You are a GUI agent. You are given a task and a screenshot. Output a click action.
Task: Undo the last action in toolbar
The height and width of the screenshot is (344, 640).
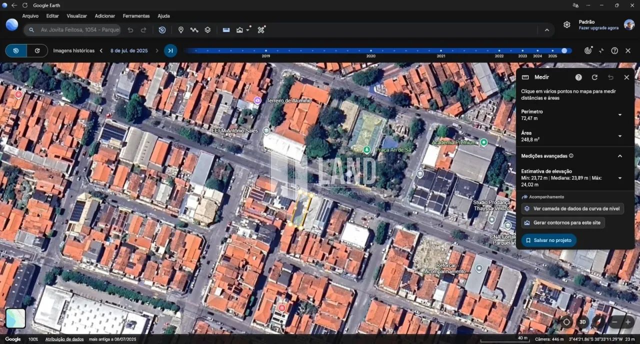[x=130, y=30]
